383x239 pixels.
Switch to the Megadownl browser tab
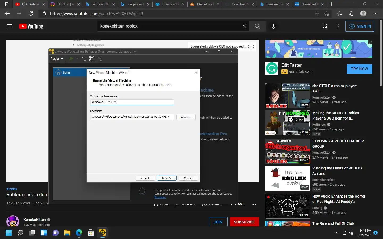205,4
